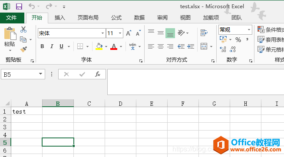Decrease font size with small A icon
The image size is (284, 157).
point(138,33)
